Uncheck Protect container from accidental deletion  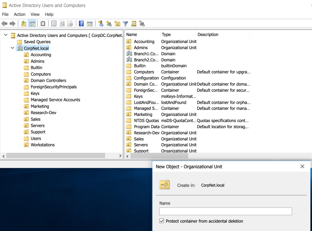(x=162, y=221)
